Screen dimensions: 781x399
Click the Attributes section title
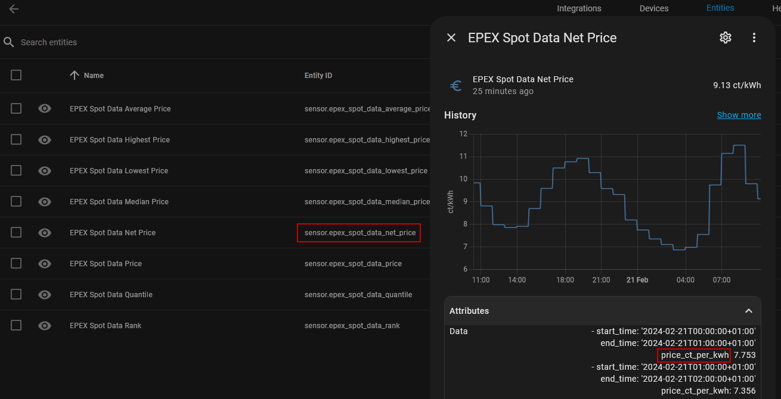469,311
